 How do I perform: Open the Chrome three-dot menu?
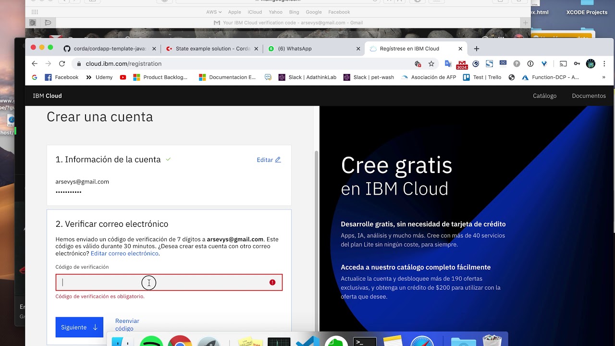pyautogui.click(x=604, y=63)
